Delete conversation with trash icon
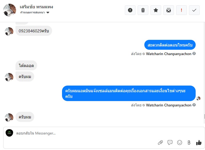This screenshot has width=205, height=150. click(x=143, y=10)
